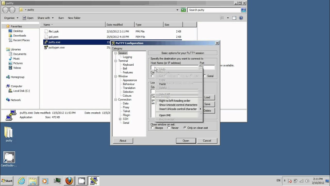The height and width of the screenshot is (186, 330).
Task: Expand the SSH tree node
Action: tap(120, 119)
